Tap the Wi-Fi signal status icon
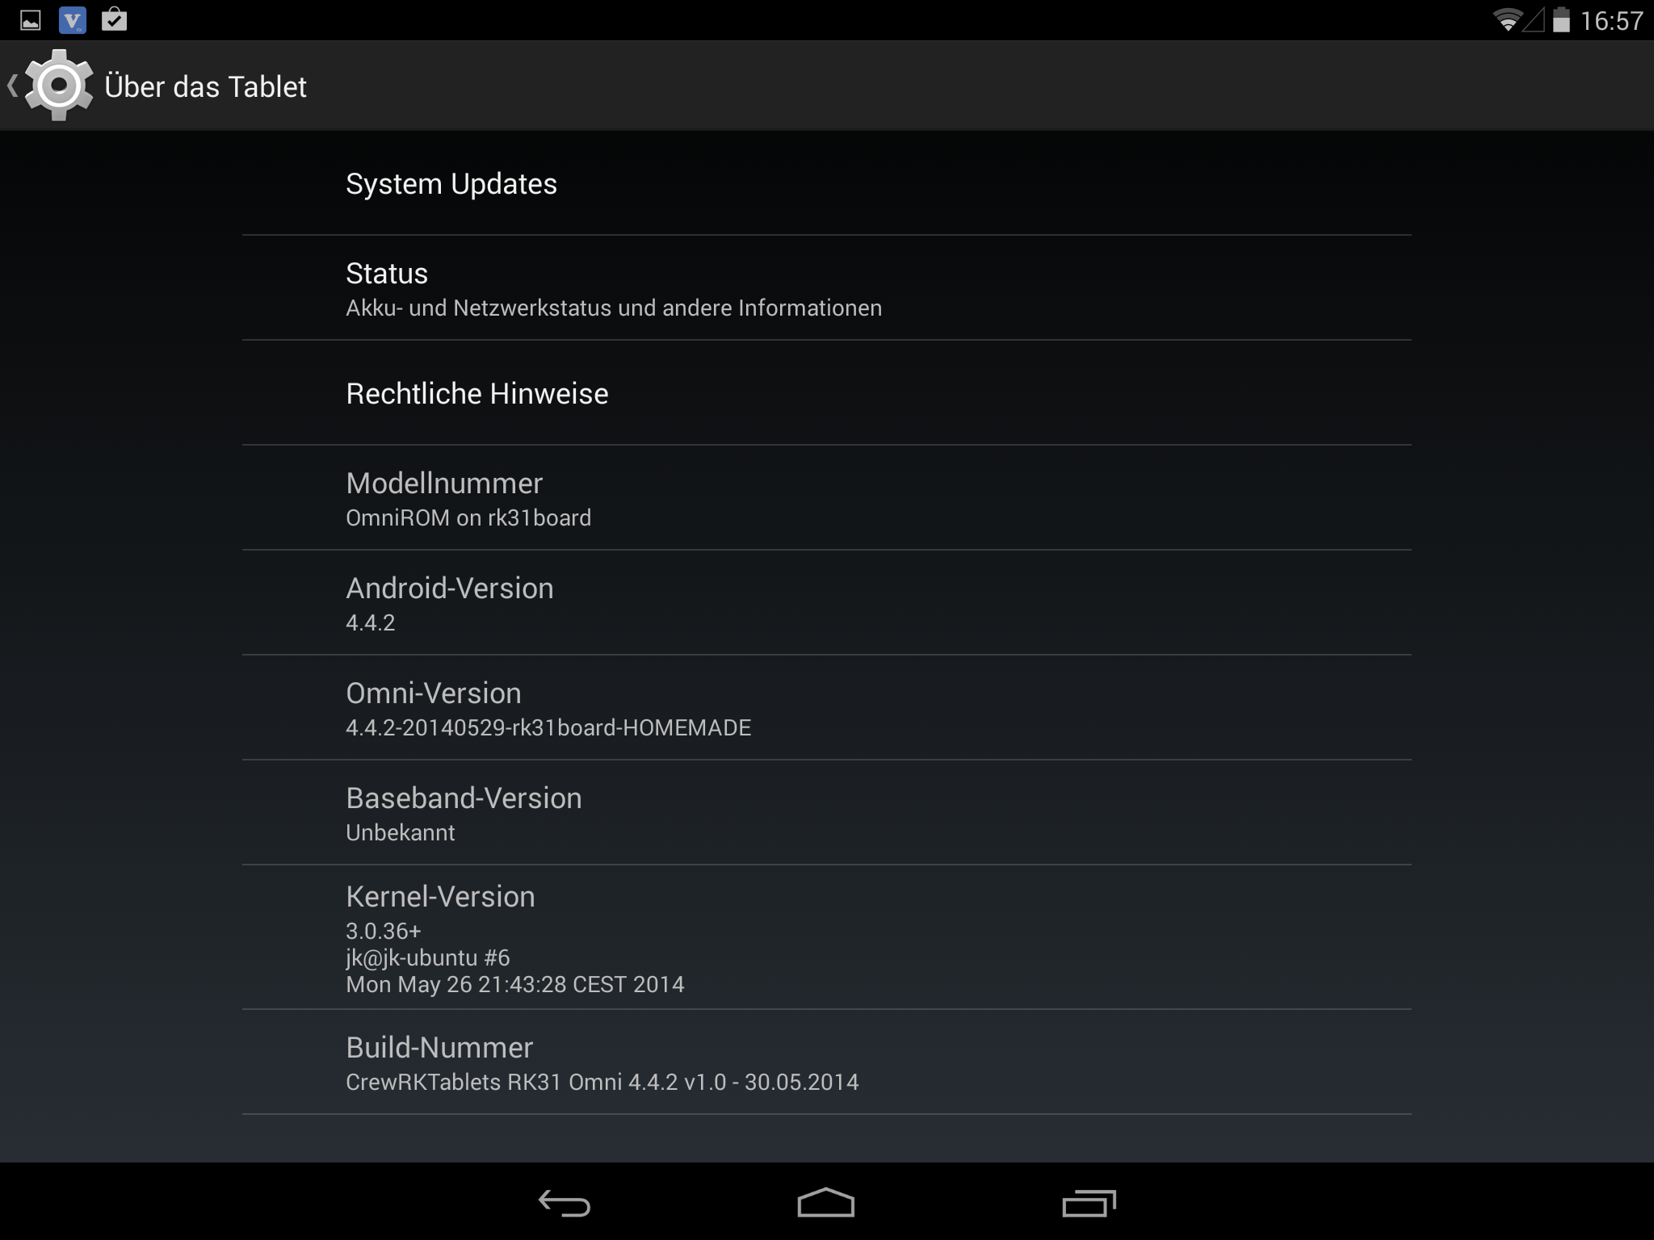Screen dimensions: 1654x1240 click(1506, 20)
